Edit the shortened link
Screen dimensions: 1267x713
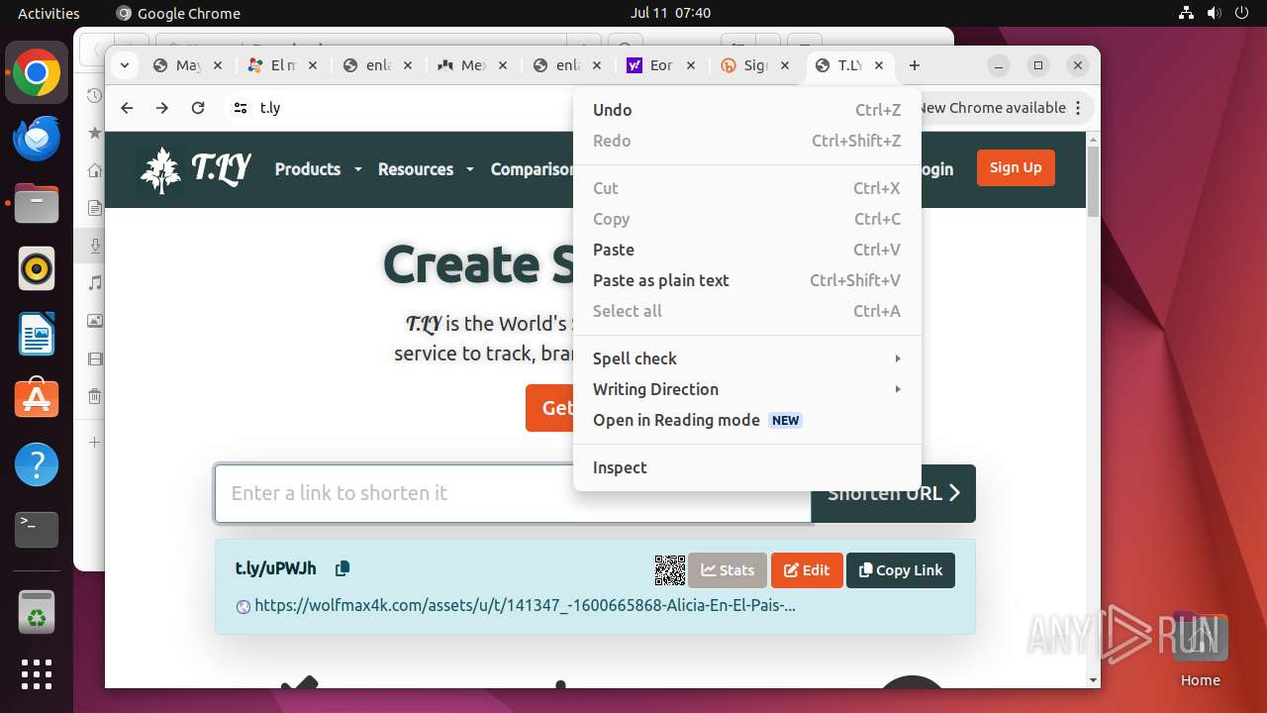point(807,570)
